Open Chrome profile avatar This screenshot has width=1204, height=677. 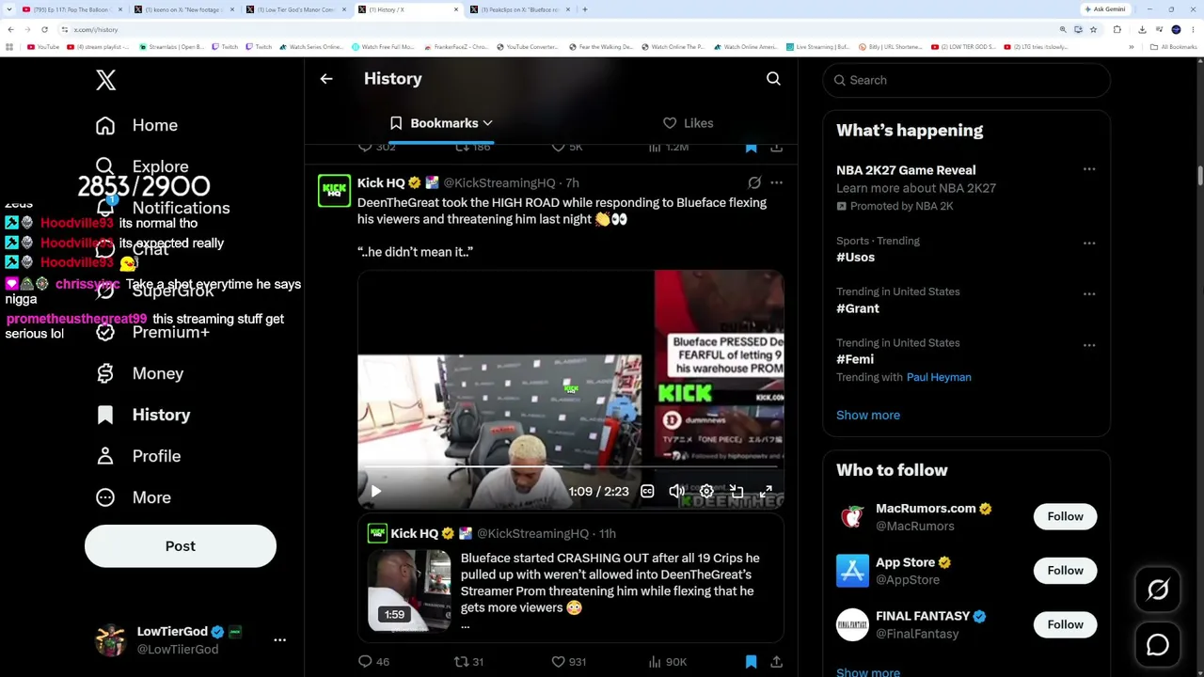pos(1176,29)
